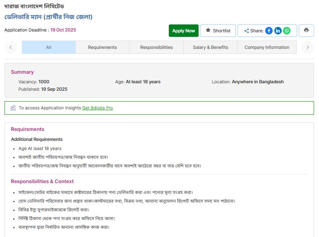Click the bullet starting সাইকেল/মোটর বাইকের মাধ্যমে
The image size is (319, 237).
coord(106,192)
